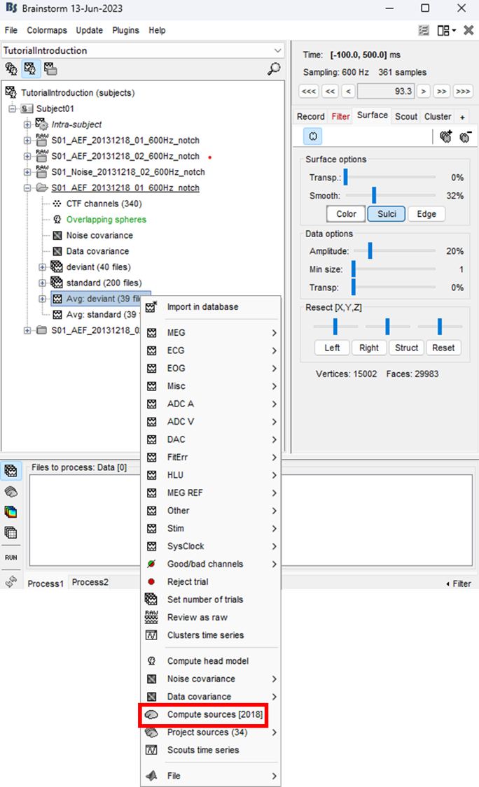Click the remove surface icon
Image resolution: width=479 pixels, height=787 pixels.
click(x=466, y=136)
